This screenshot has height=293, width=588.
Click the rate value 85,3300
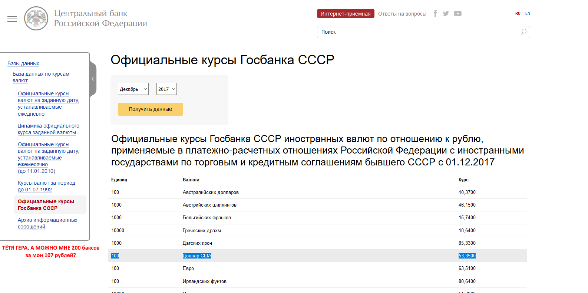coord(467,243)
